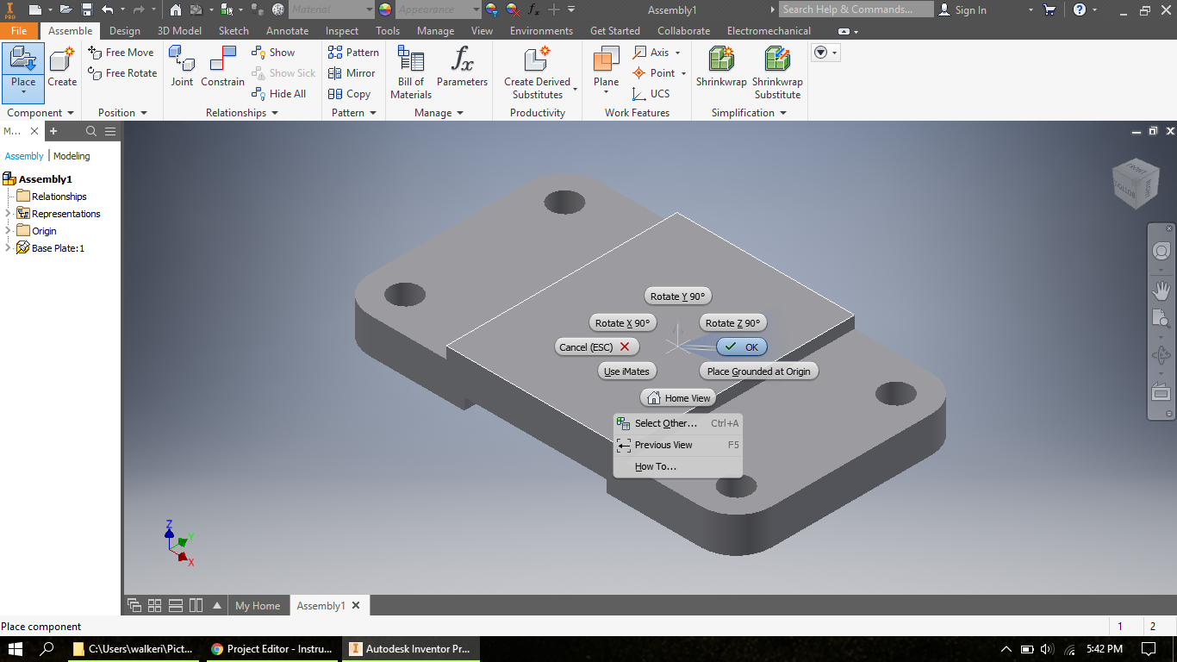The width and height of the screenshot is (1177, 662).
Task: Click Place Grounded at Origin
Action: pyautogui.click(x=759, y=371)
